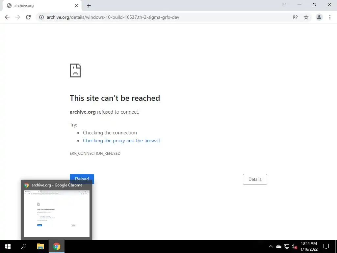Restore down the Chrome window
Screen dimensions: 337x253
(314, 5)
